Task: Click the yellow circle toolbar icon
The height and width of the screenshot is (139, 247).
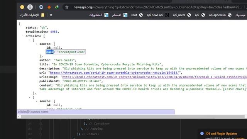Action: [x=22, y=7]
